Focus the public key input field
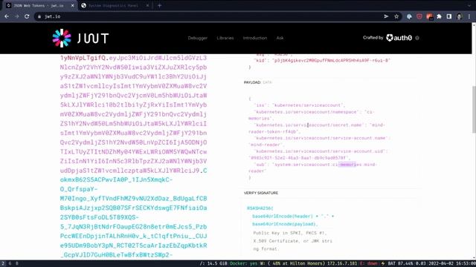This screenshot has width=476, height=267. 293,241
